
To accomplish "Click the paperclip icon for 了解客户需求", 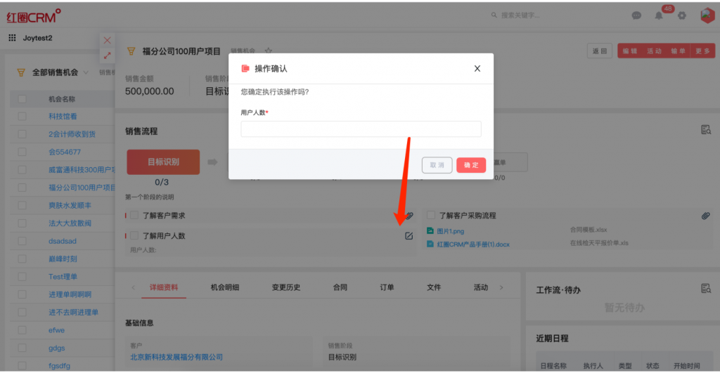I will (x=409, y=216).
